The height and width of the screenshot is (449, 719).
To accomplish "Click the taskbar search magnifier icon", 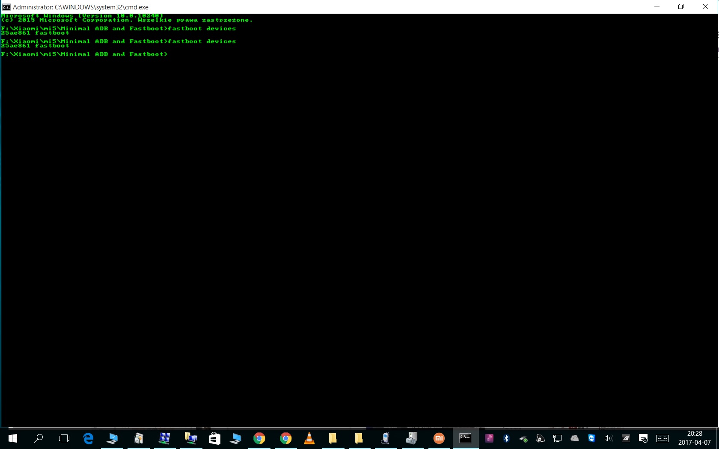I will [x=39, y=438].
